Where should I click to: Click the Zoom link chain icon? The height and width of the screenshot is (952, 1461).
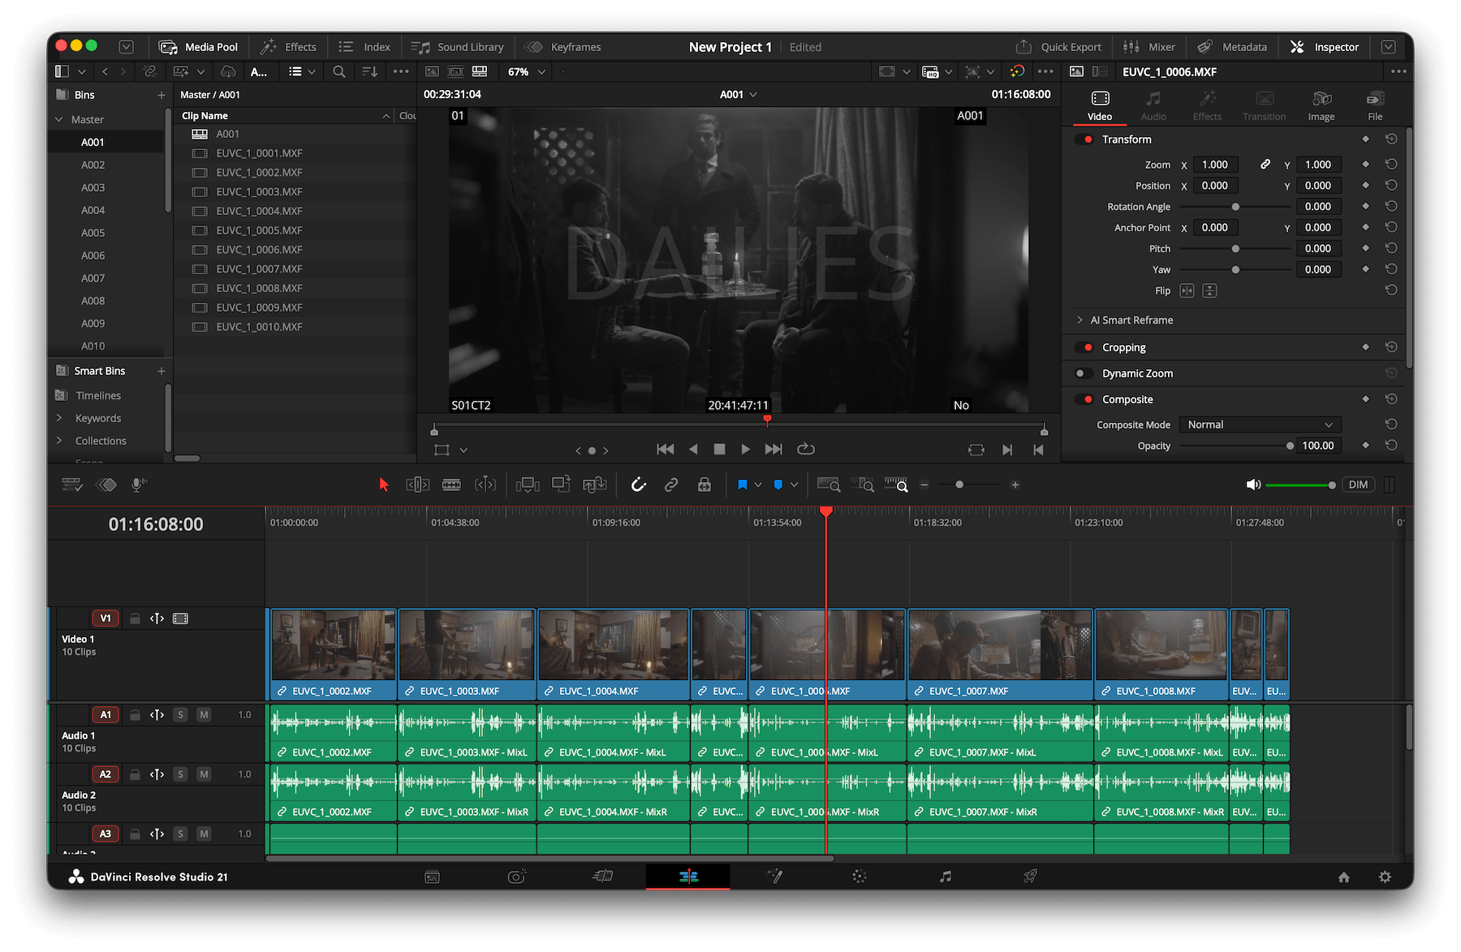pyautogui.click(x=1265, y=164)
